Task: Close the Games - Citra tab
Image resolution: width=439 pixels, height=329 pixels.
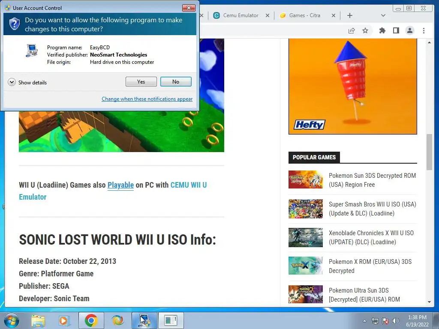Action: click(334, 15)
